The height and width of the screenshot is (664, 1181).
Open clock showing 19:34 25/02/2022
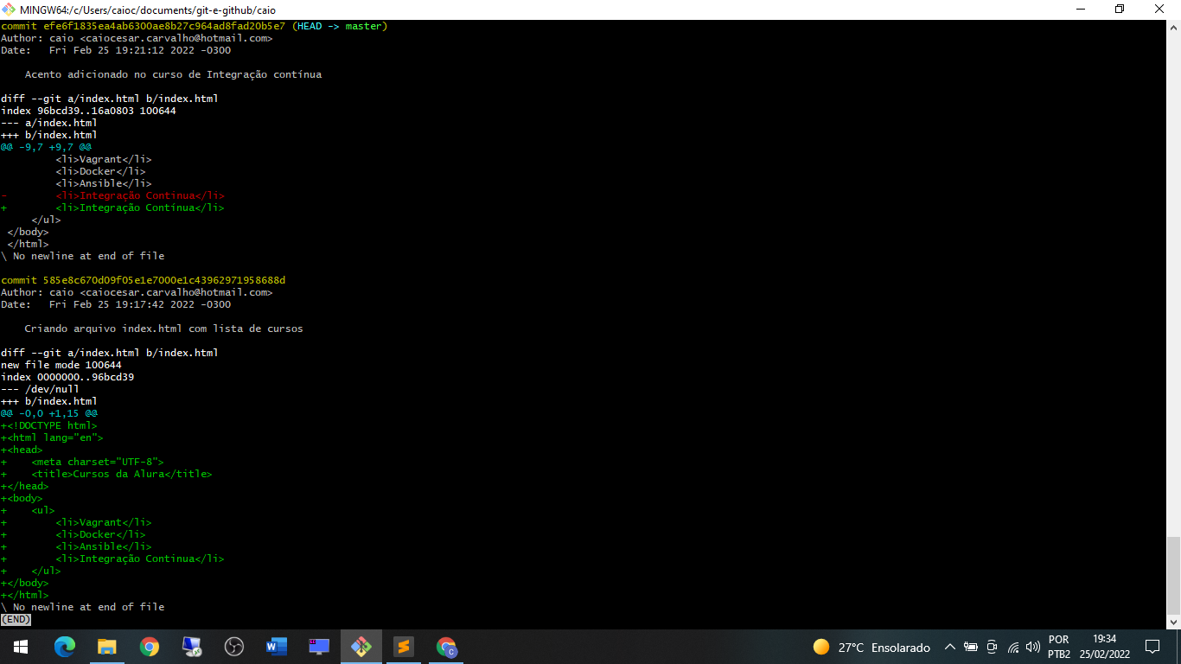point(1104,647)
